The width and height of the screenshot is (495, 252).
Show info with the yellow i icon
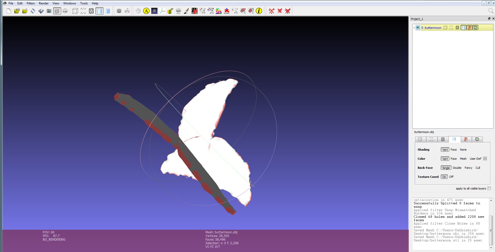pos(259,11)
